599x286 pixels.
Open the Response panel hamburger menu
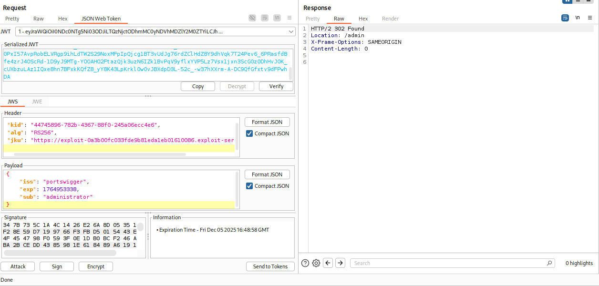pos(590,18)
